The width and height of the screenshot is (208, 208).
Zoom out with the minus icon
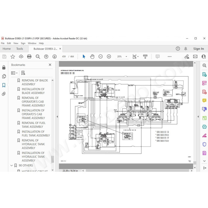(x=100, y=56)
